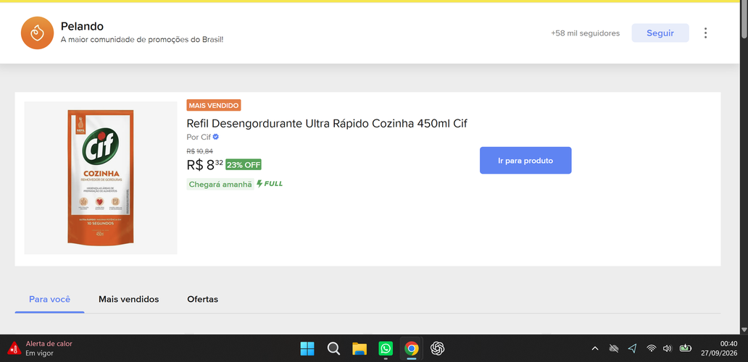Open WhatsApp from the taskbar
The image size is (748, 362).
click(x=386, y=349)
